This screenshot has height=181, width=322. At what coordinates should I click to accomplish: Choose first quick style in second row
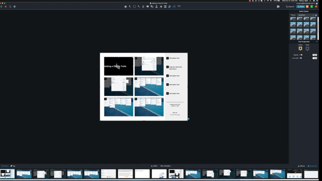tap(293, 25)
